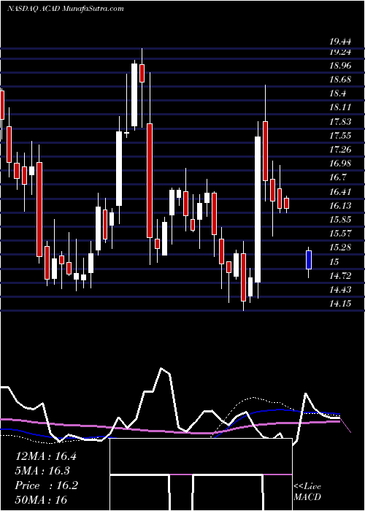
Task: Click the 12MA : 16.4 readout
Action: click(x=46, y=456)
